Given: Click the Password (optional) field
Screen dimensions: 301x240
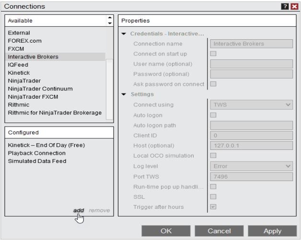Looking at the screenshot, I should [252, 74].
